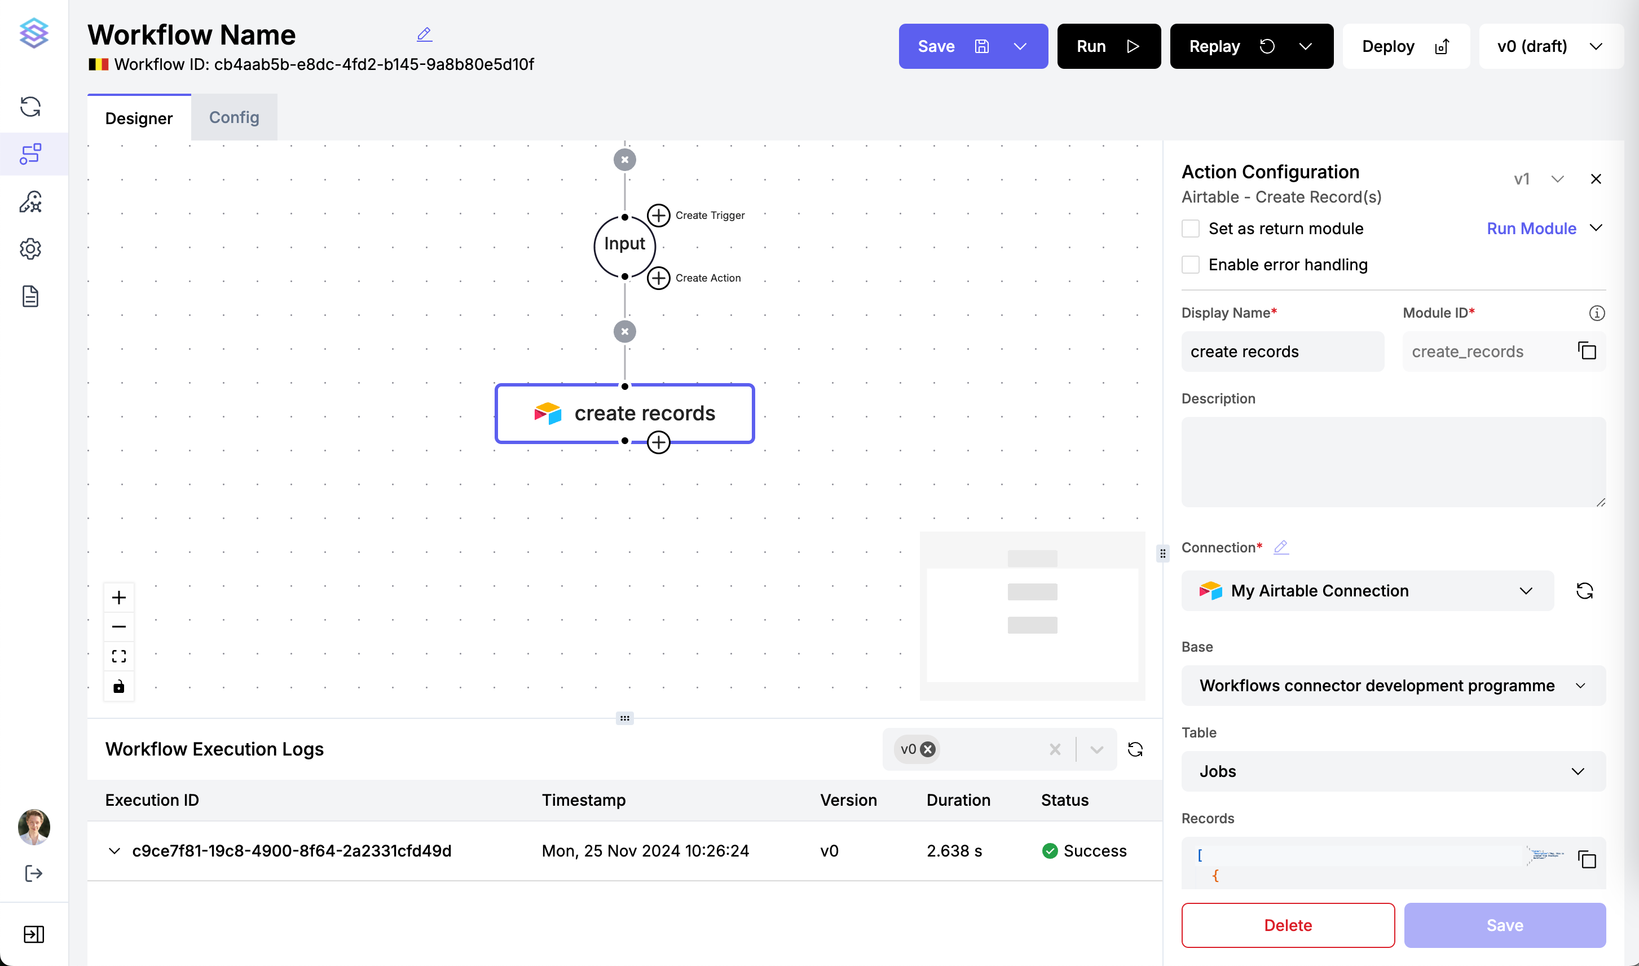Open the settings gear in sidebar
1639x966 pixels.
click(x=30, y=249)
